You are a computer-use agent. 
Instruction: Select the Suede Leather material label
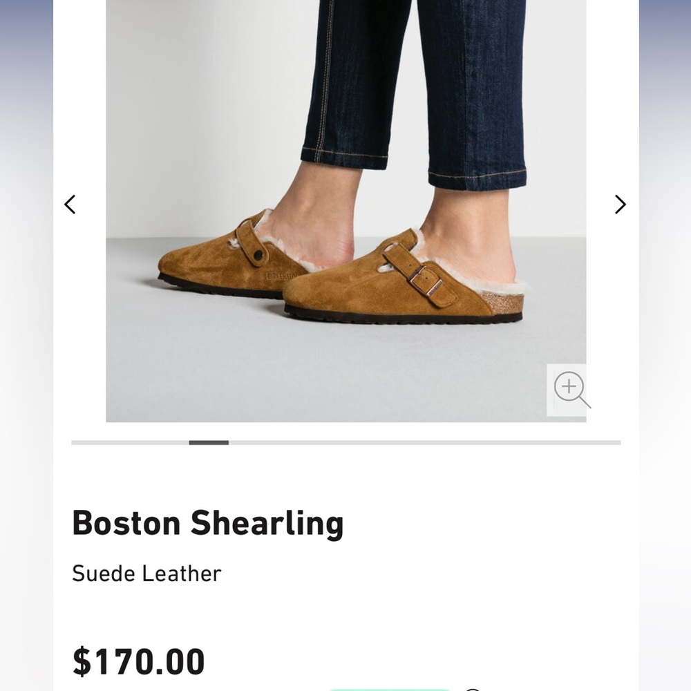[x=147, y=574]
